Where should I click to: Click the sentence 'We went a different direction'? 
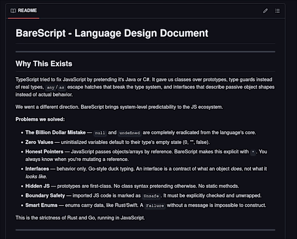pyautogui.click(x=48, y=107)
